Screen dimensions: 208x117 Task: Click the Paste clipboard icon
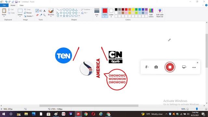pyautogui.click(x=4, y=11)
